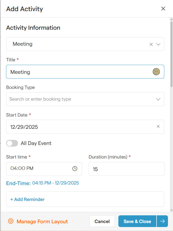This screenshot has width=173, height=231.
Task: Click the Cancel button
Action: [102, 221]
